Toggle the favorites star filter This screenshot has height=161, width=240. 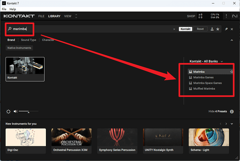(x=218, y=29)
